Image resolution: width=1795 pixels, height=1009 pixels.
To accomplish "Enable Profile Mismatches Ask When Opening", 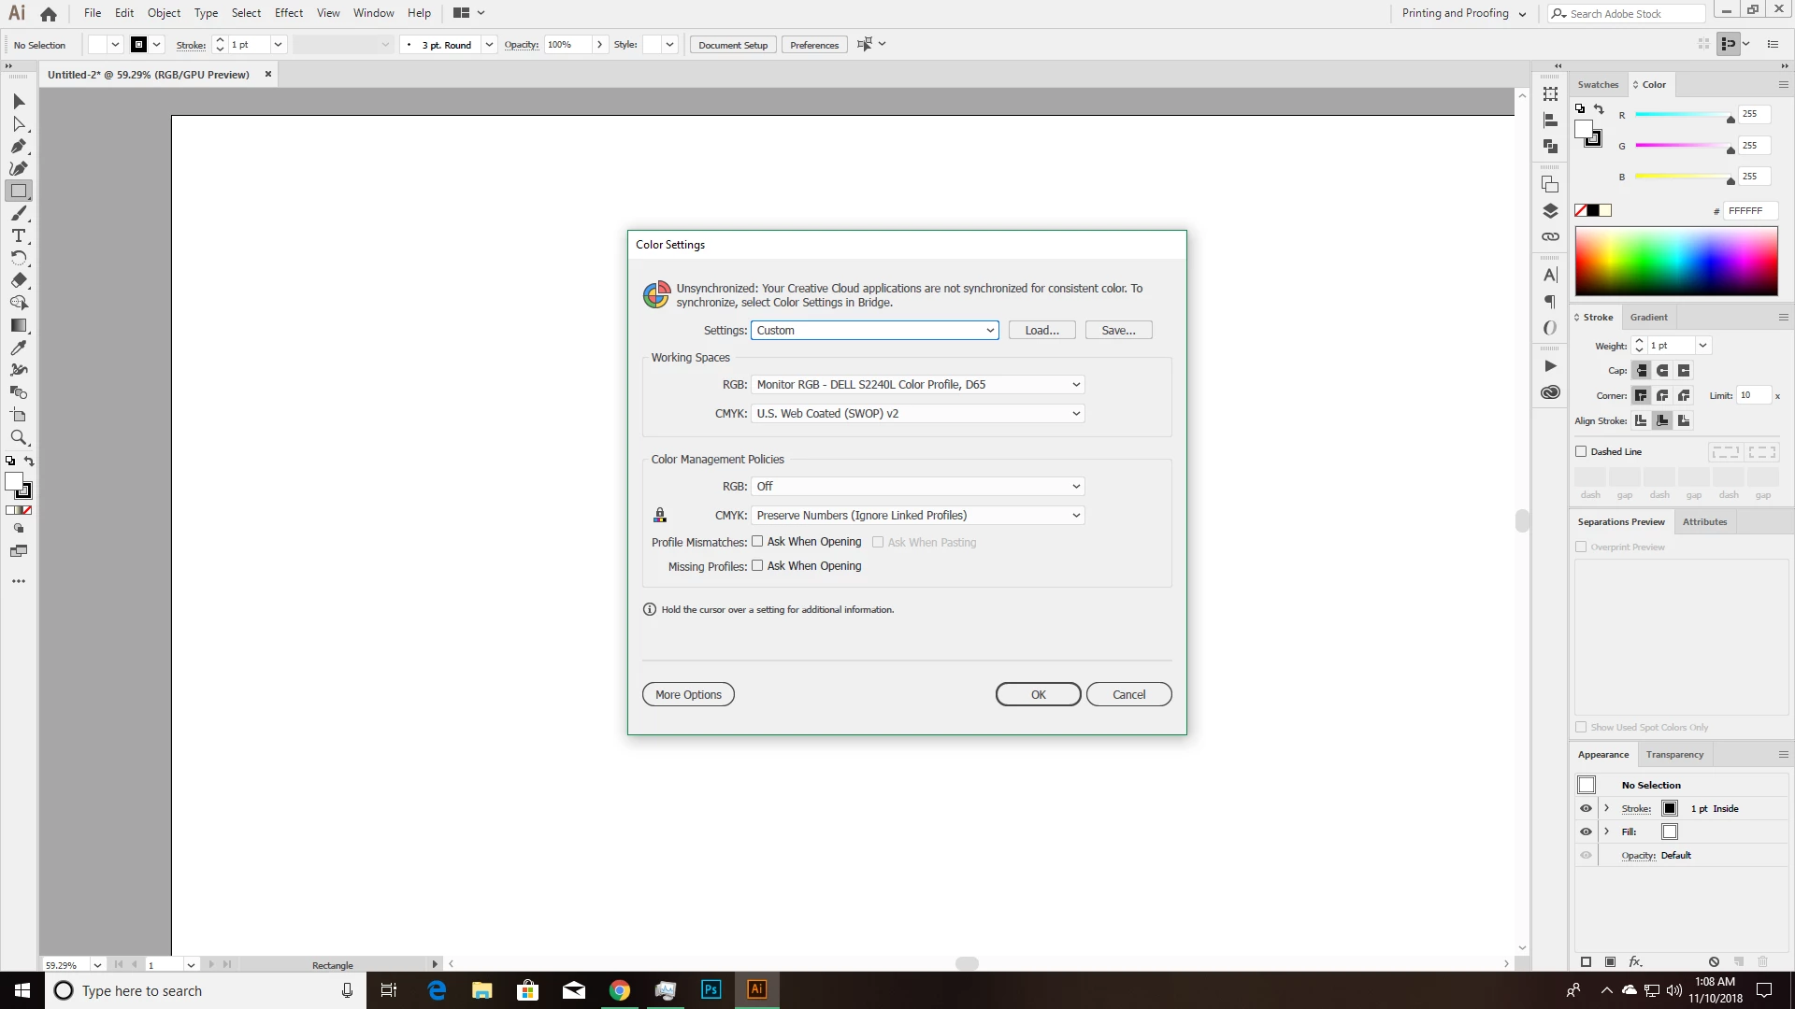I will click(x=757, y=542).
